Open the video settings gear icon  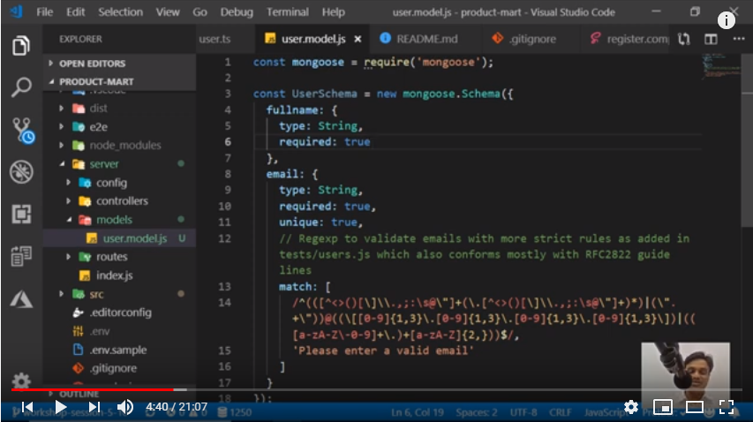(630, 407)
